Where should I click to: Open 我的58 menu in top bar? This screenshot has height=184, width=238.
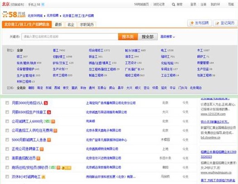[215, 5]
